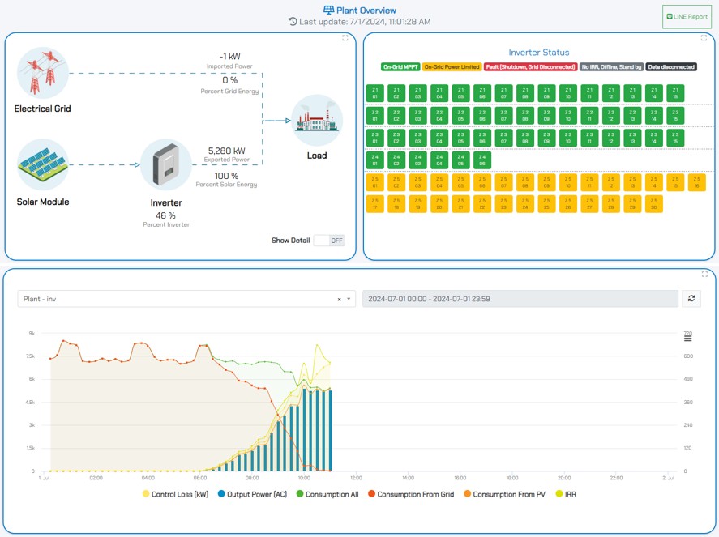Viewport: 719px width, 537px height.
Task: Click the Inverter device icon
Action: [165, 165]
